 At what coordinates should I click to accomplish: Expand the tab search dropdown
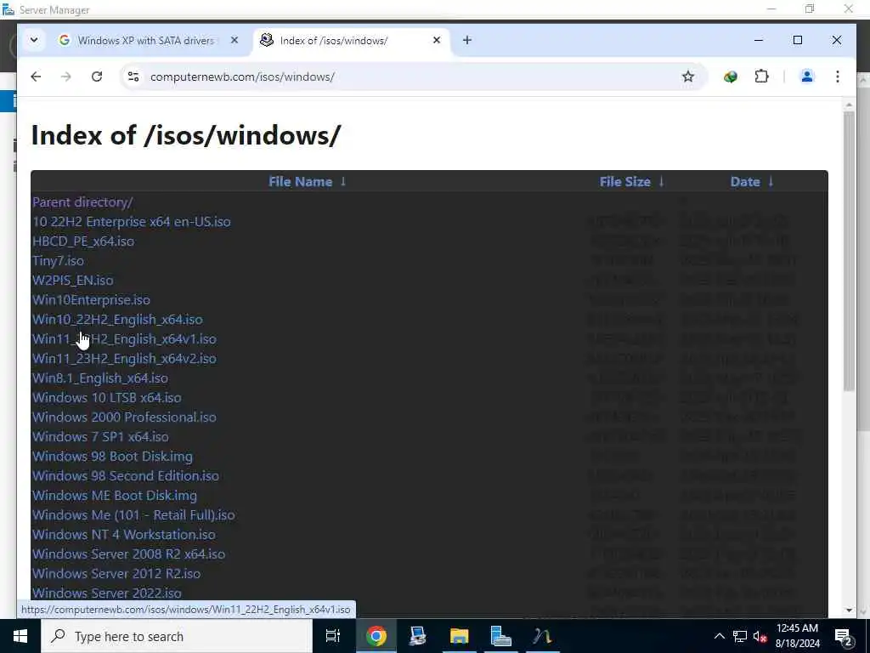34,40
